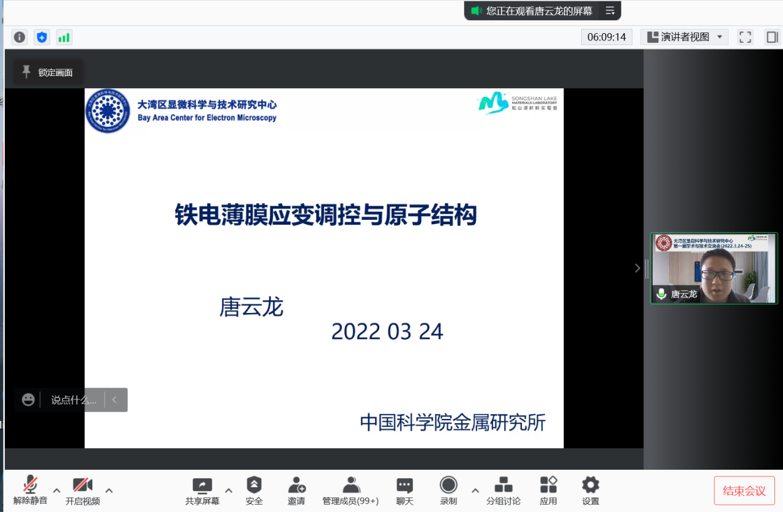
Task: Click the meeting info icon
Action: tap(20, 37)
